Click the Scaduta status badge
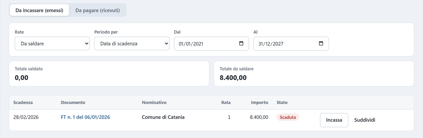Screen dimensions: 423x138 pyautogui.click(x=288, y=117)
